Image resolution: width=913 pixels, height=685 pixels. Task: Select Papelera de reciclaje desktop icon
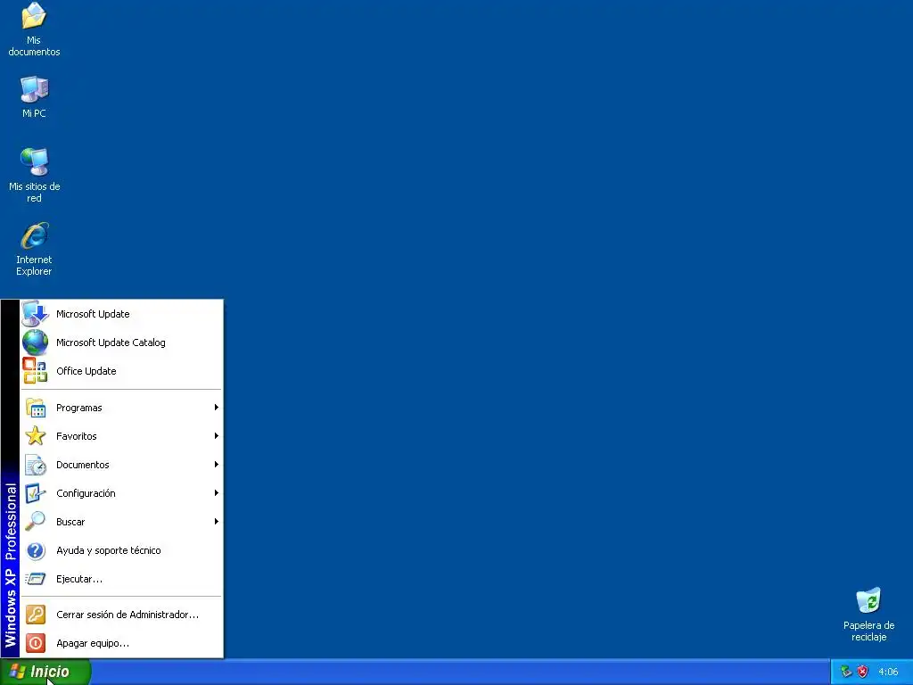pos(868,615)
